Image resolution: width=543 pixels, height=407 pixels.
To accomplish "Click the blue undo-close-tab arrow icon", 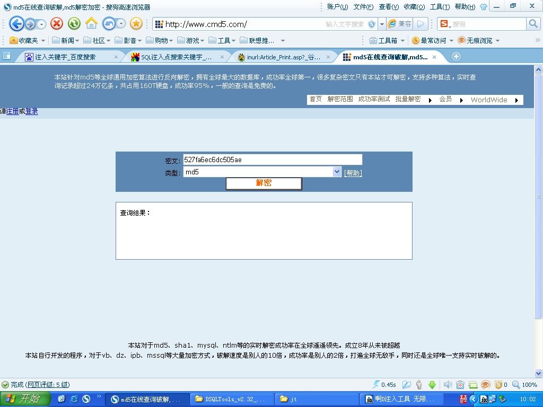I will pyautogui.click(x=109, y=24).
